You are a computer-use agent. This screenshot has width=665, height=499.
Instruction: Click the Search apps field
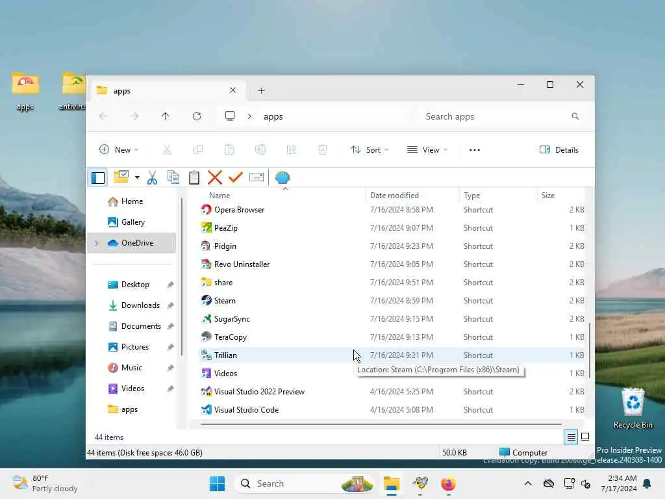coord(501,116)
